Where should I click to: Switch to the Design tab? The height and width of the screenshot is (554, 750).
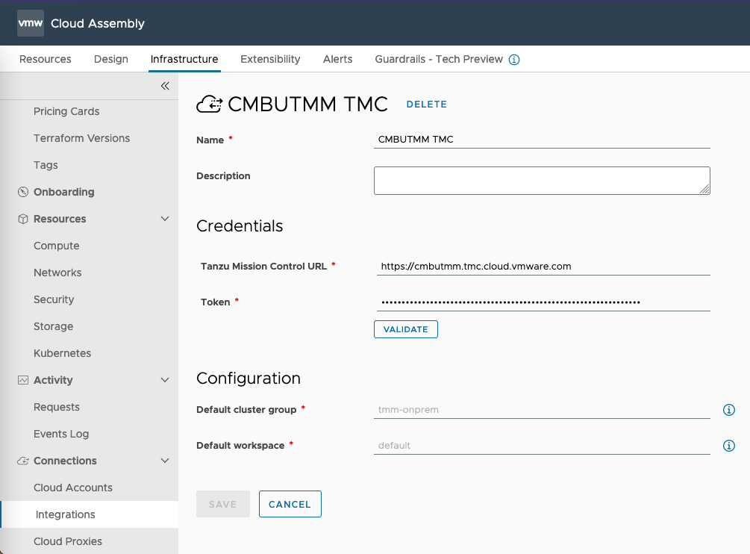[111, 59]
